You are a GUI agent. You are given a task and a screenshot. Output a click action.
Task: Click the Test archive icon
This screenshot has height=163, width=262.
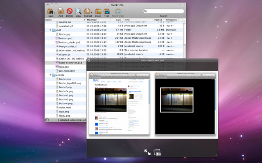click(x=106, y=11)
